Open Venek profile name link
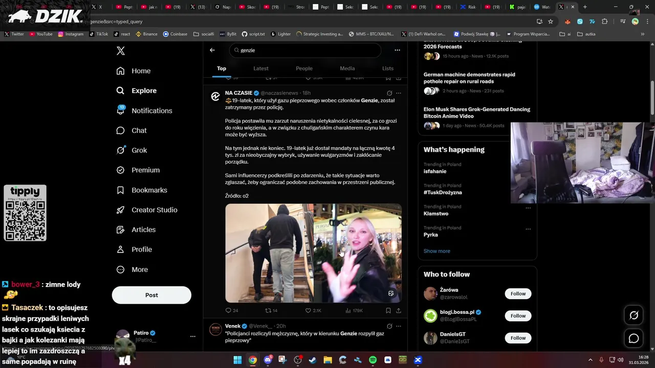Screen dimensions: 655x368 click(233, 326)
